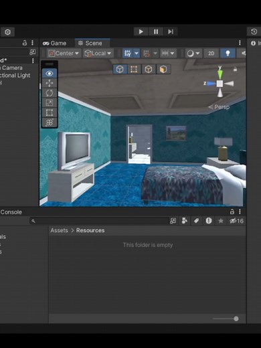The height and width of the screenshot is (348, 261).
Task: Click the Assets breadcrumb link
Action: pos(59,230)
